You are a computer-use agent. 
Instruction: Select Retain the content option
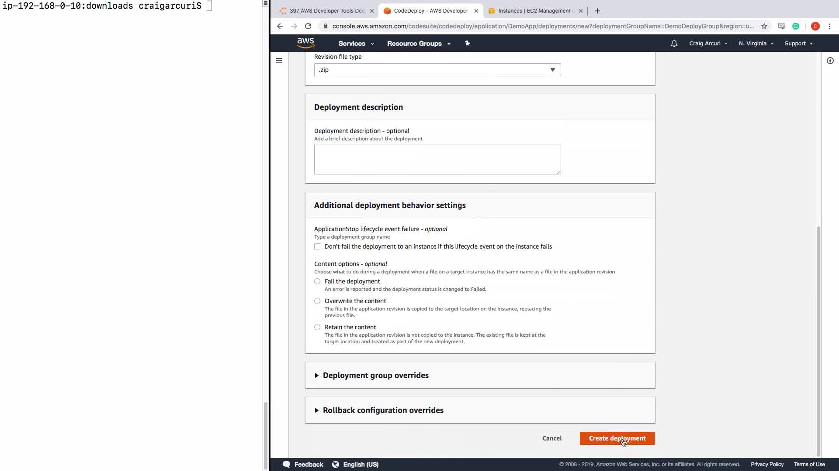pyautogui.click(x=317, y=327)
